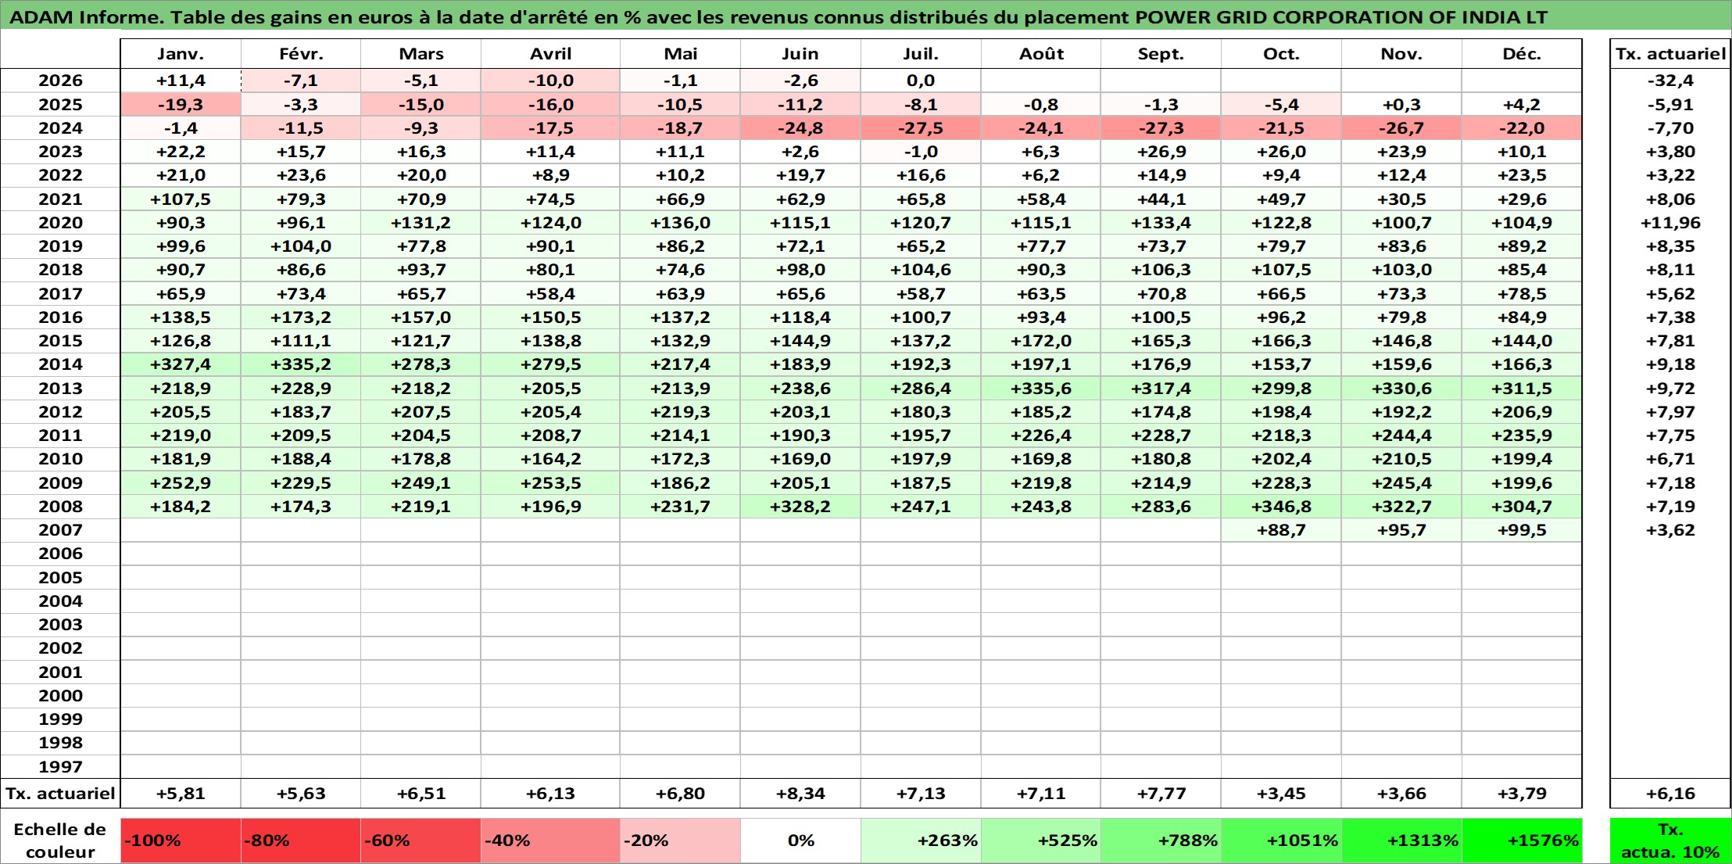
Task: Click the 2026 Janv. value +11,4
Action: [181, 81]
